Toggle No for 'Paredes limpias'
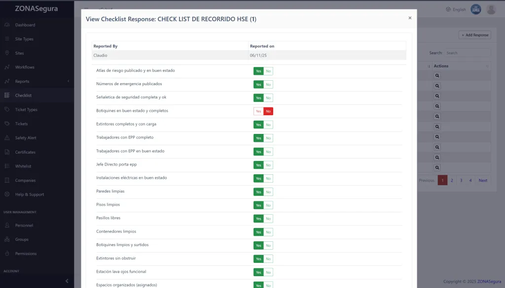Image resolution: width=505 pixels, height=288 pixels. coord(268,192)
